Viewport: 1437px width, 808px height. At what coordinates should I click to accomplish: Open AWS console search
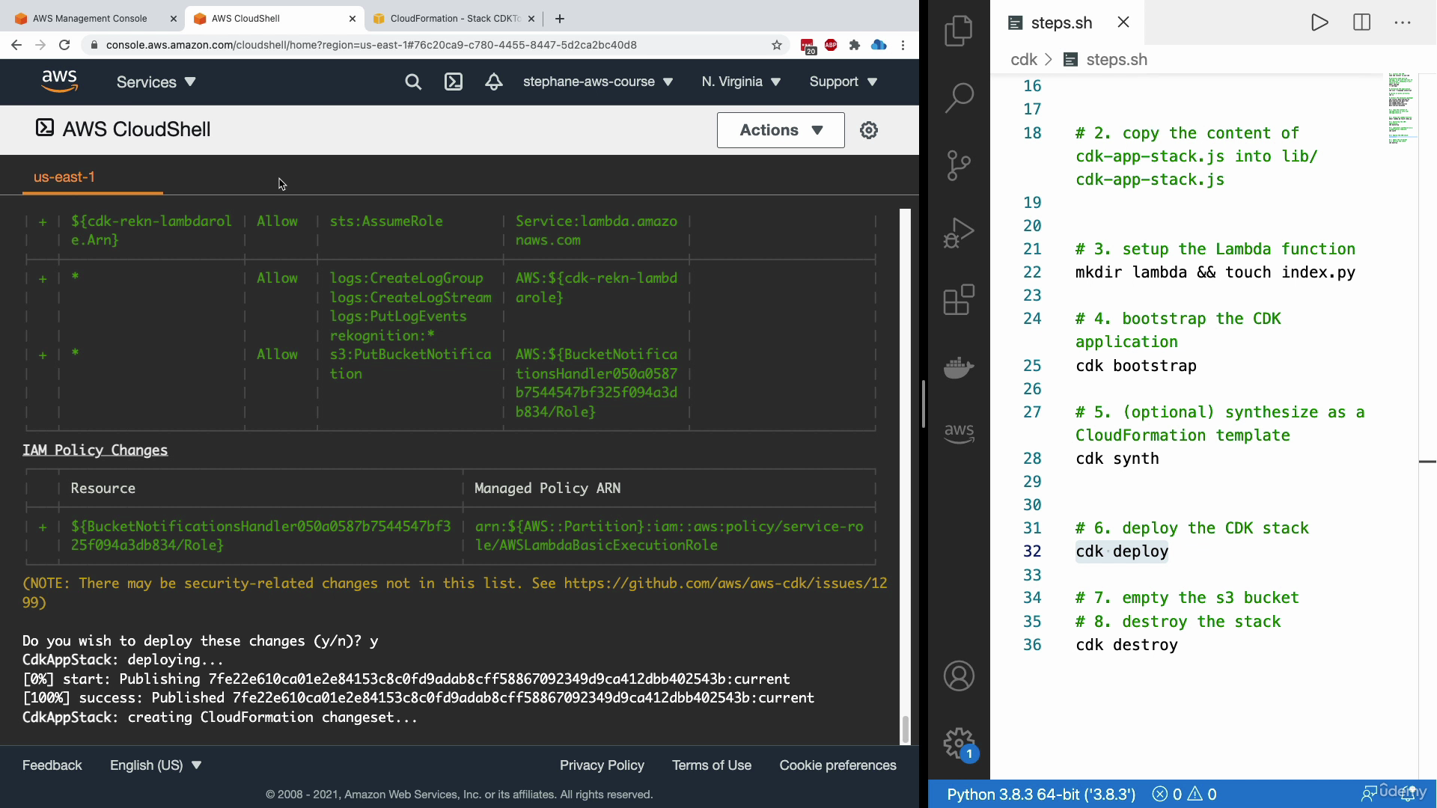[412, 82]
